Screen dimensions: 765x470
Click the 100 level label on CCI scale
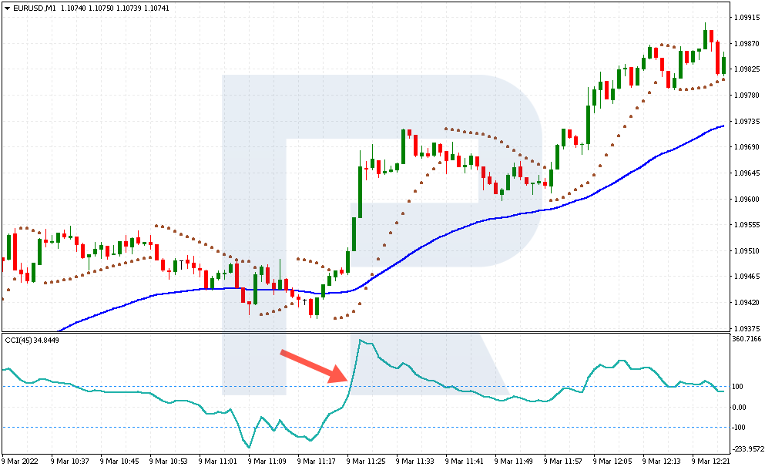click(x=738, y=387)
